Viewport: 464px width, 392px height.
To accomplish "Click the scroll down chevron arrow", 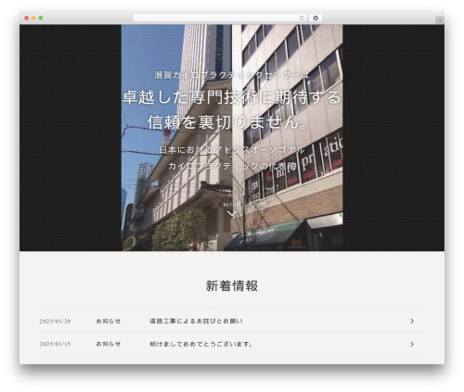I will pyautogui.click(x=232, y=213).
